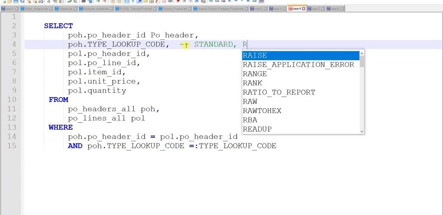Click the AND keyword on line 15
Viewport: 443px width, 215px height.
(75, 146)
